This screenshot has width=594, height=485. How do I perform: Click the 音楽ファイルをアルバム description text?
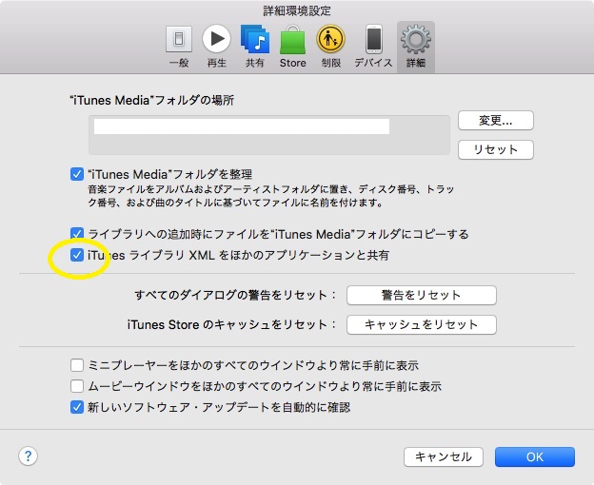click(x=271, y=196)
